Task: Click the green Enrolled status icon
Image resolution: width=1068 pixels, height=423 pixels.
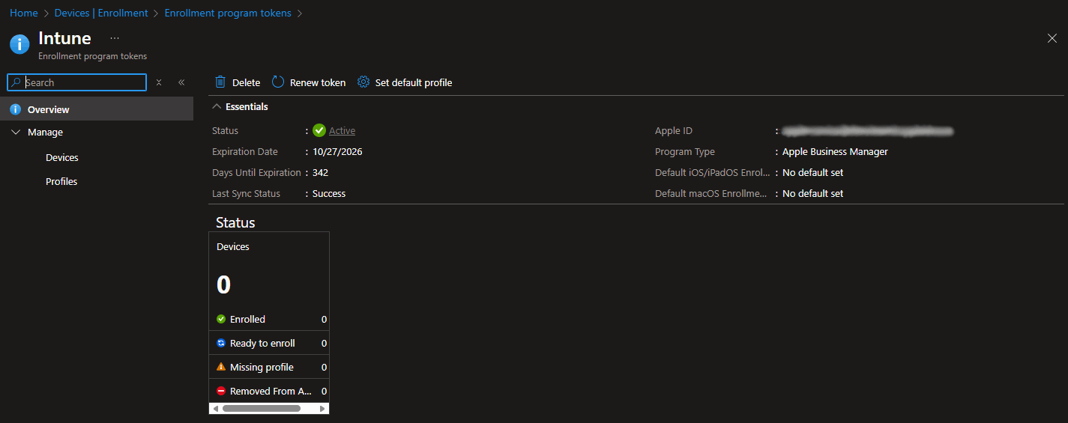Action: pyautogui.click(x=221, y=319)
